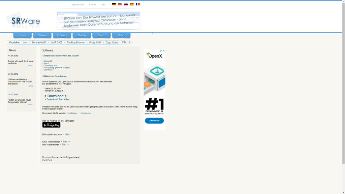This screenshot has width=345, height=194.
Task: Select Crypt Xpert in the Produkte bar
Action: point(112,42)
